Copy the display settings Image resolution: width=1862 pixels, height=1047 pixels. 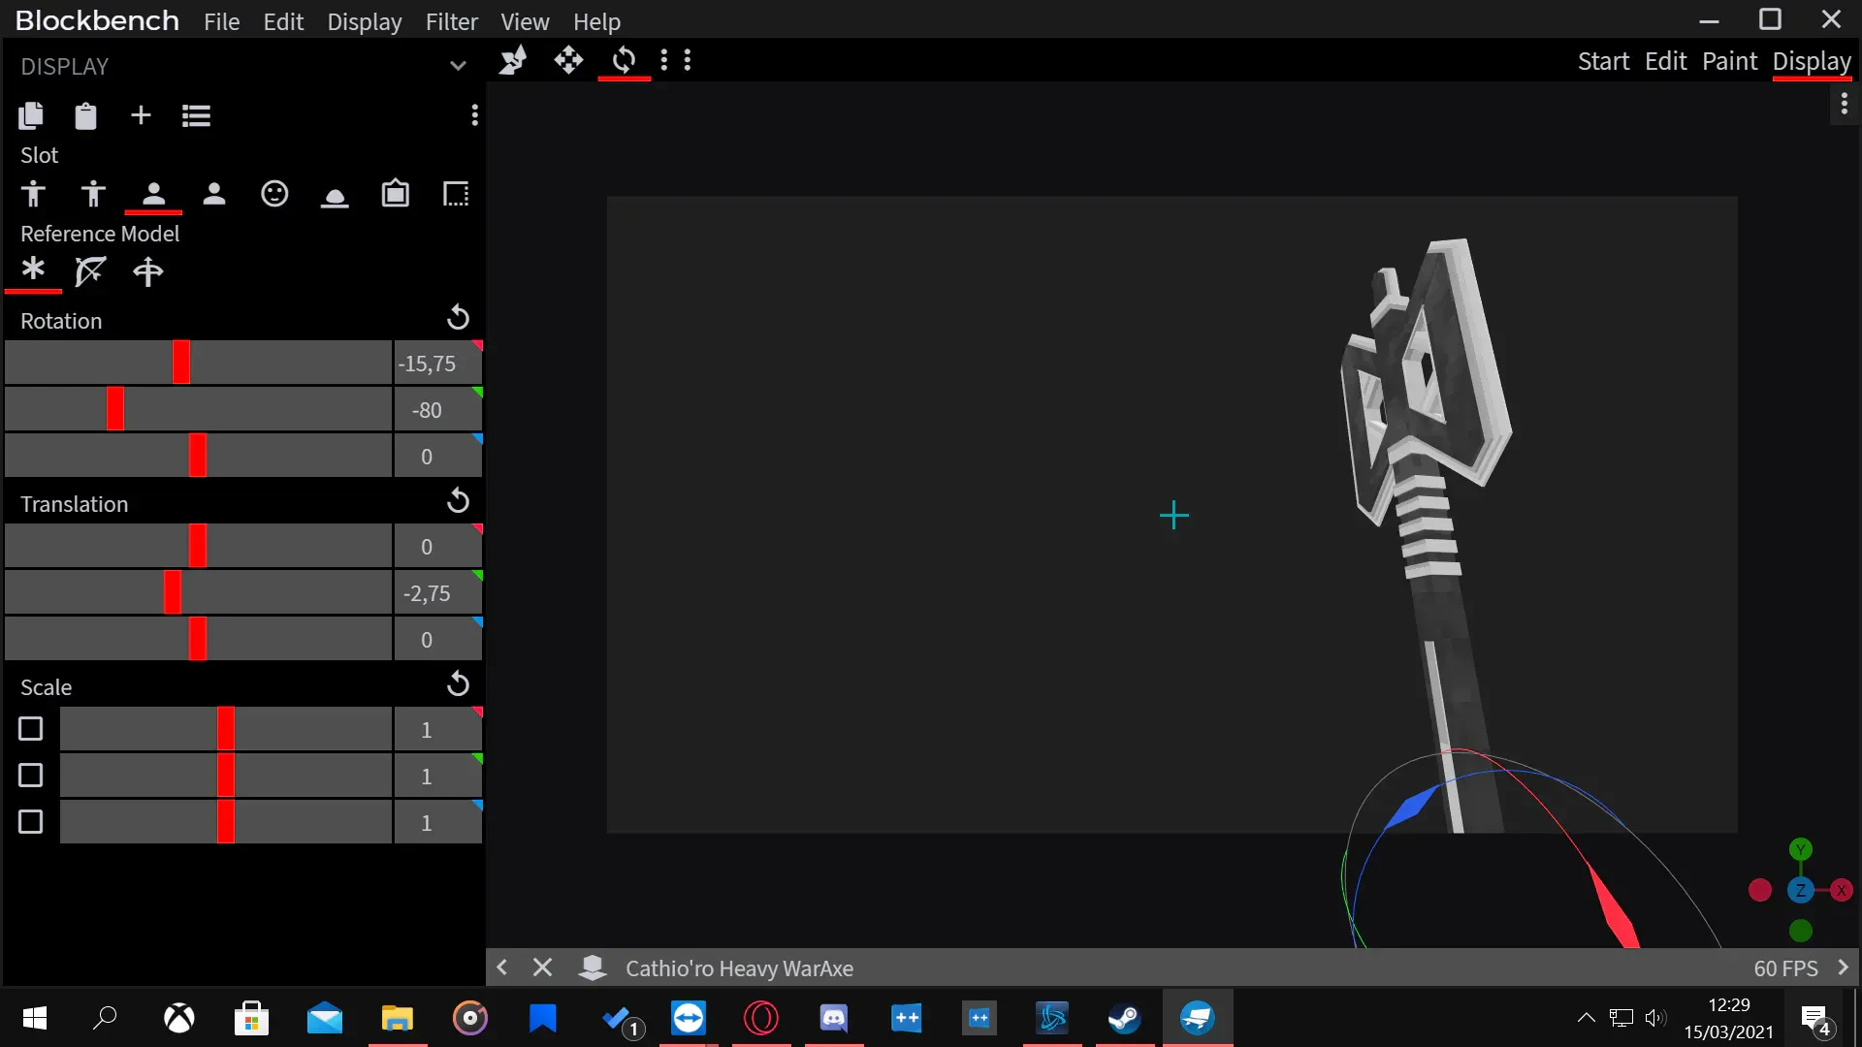(31, 116)
